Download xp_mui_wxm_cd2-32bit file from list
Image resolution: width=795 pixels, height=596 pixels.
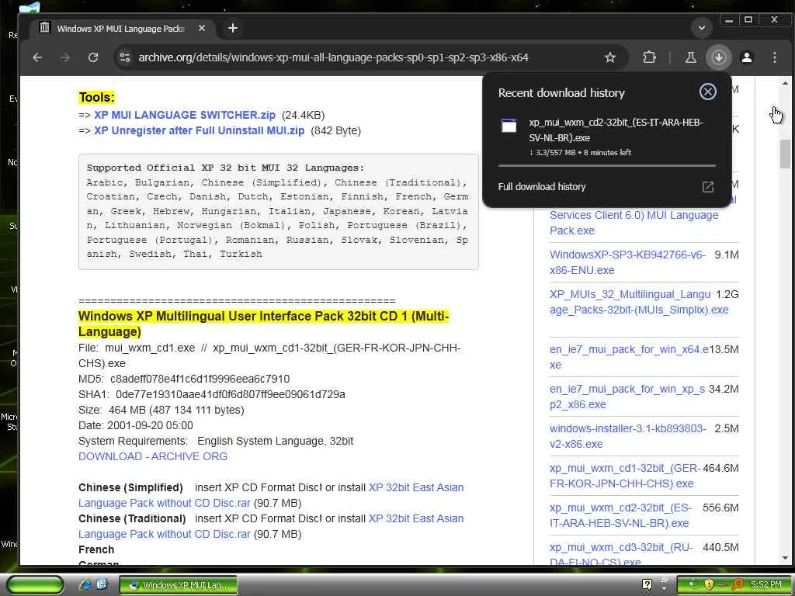click(620, 515)
